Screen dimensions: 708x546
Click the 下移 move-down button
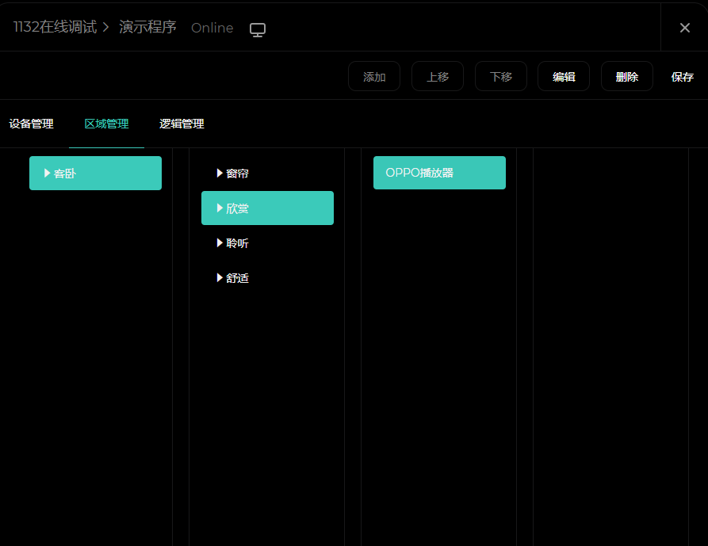coord(501,77)
